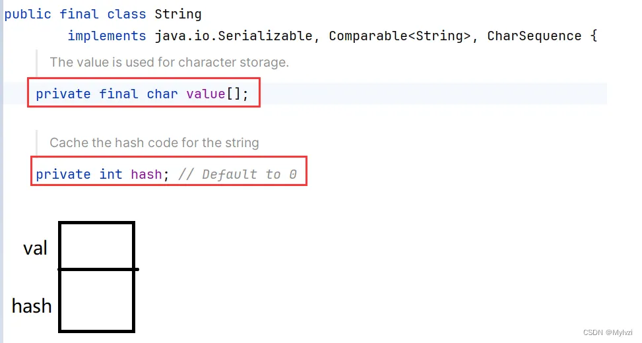The image size is (642, 343).
Task: Click the character storage doc comment
Action: [x=170, y=63]
